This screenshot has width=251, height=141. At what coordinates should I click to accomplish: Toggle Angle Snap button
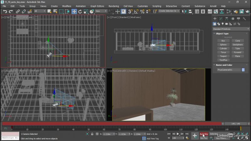[x=136, y=11]
